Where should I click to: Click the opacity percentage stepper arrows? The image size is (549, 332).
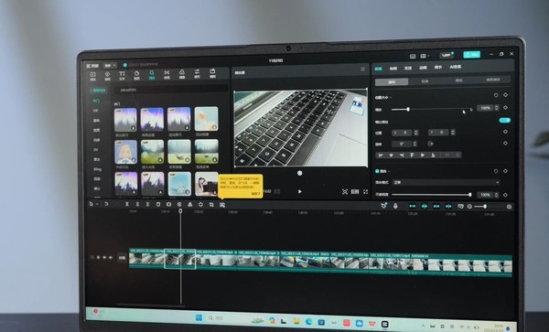pos(497,195)
